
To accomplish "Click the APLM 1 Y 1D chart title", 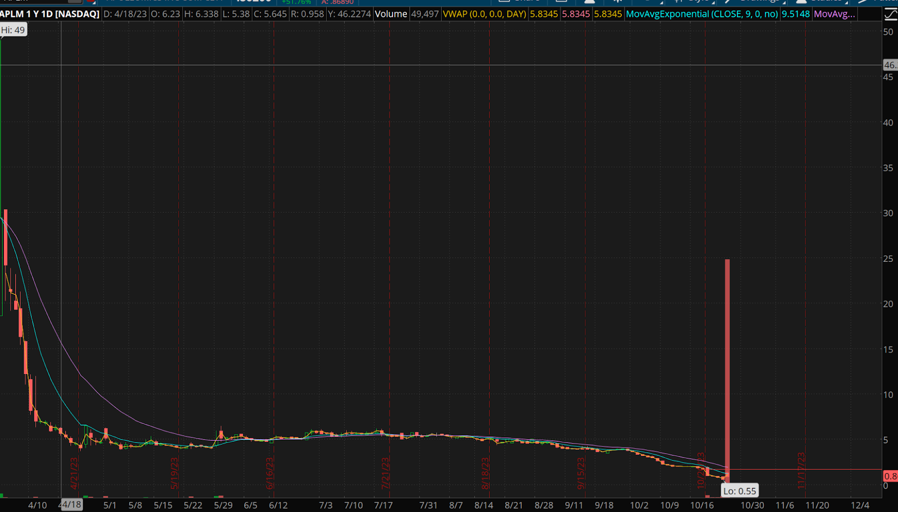I will coord(50,14).
